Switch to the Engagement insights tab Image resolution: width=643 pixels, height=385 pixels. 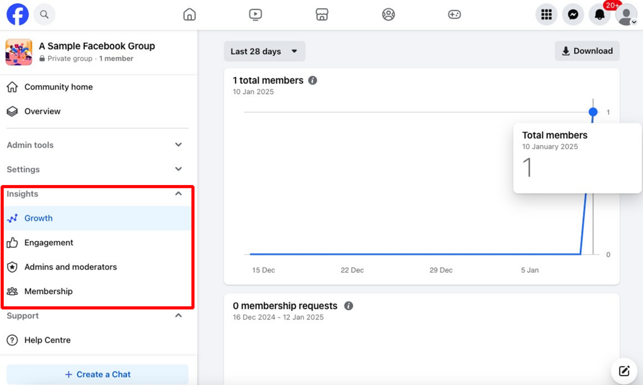tap(49, 242)
